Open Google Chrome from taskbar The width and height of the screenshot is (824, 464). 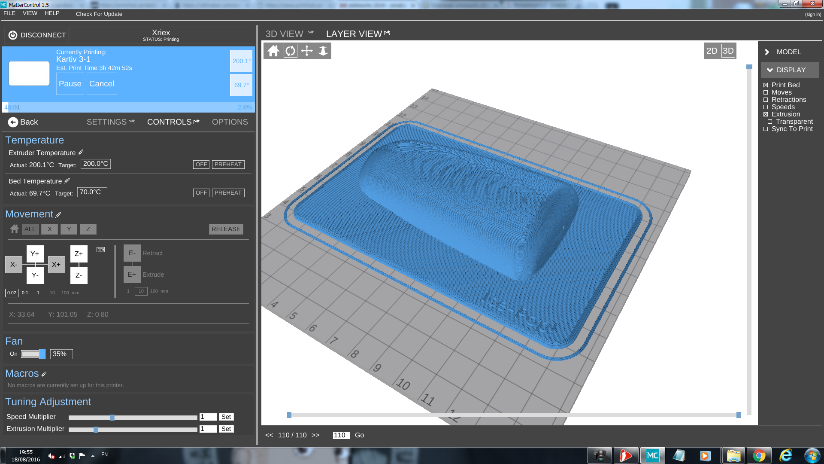coord(759,455)
